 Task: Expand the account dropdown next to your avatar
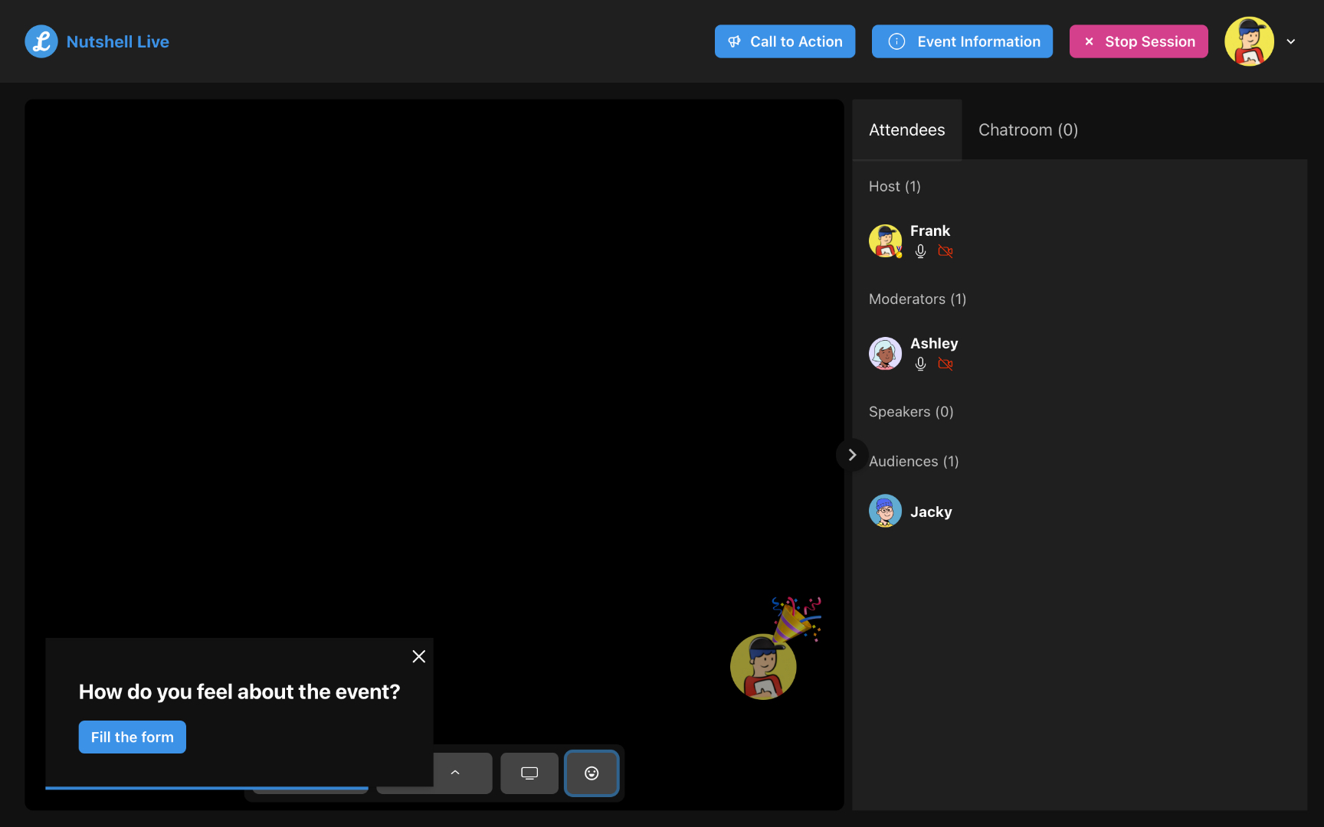tap(1291, 41)
